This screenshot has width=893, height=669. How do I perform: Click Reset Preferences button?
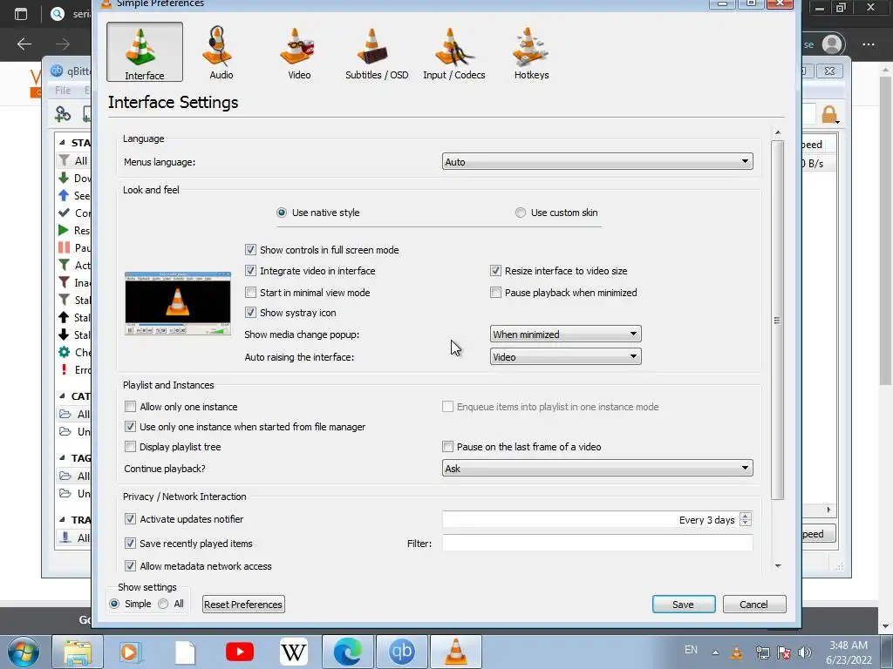(243, 605)
